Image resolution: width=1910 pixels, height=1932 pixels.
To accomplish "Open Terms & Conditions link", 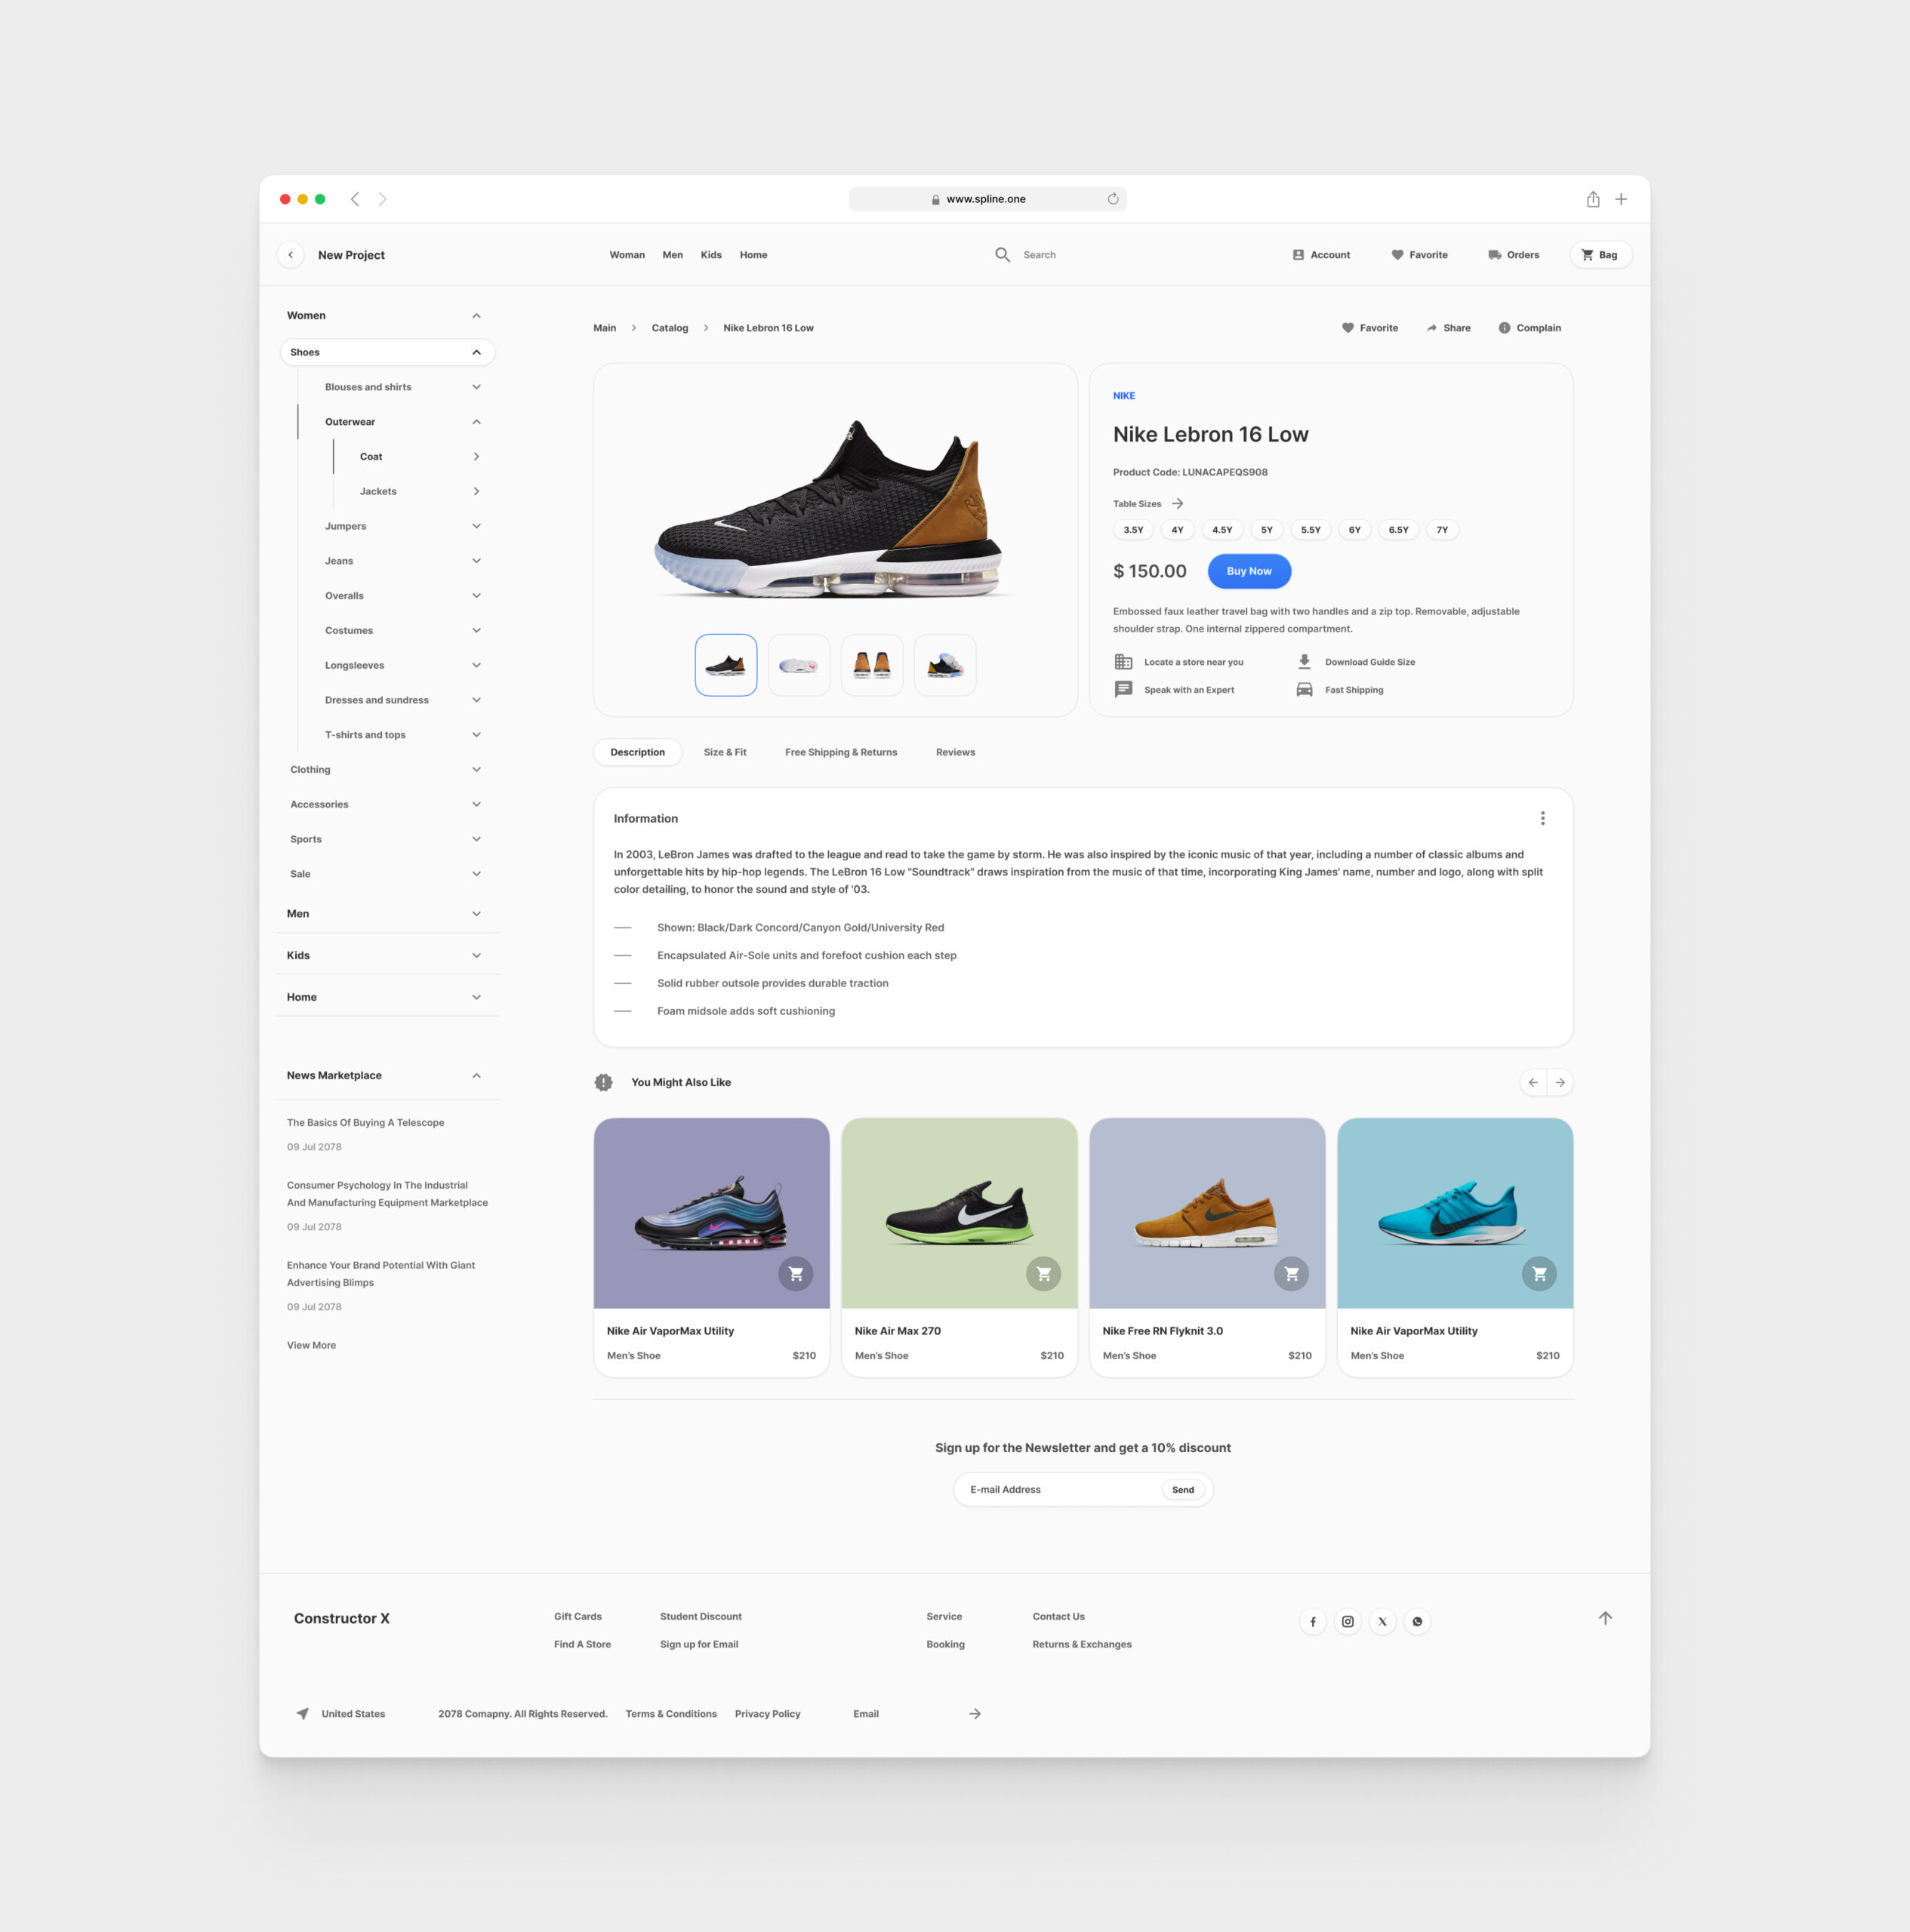I will (x=671, y=1714).
